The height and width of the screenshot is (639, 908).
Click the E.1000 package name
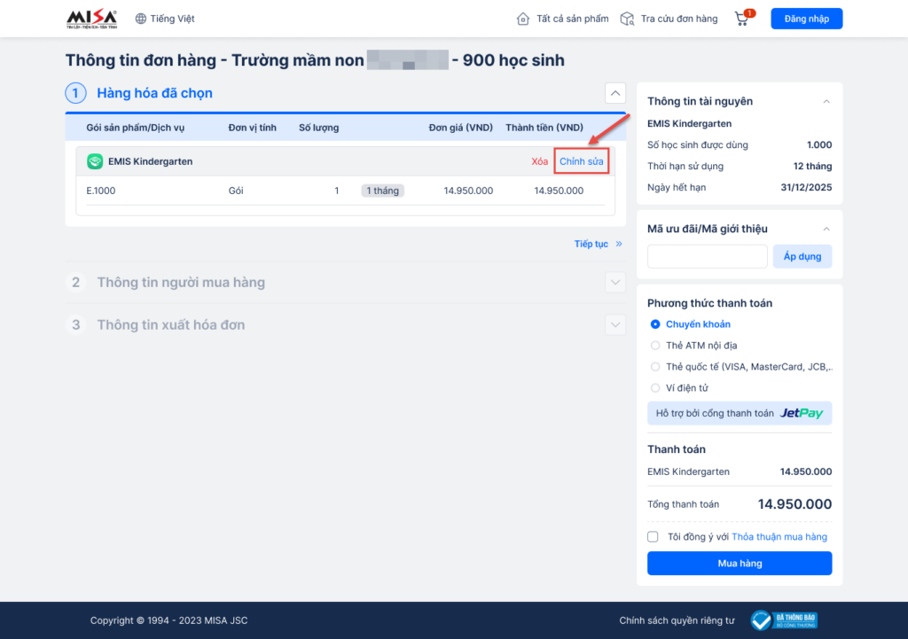click(101, 191)
